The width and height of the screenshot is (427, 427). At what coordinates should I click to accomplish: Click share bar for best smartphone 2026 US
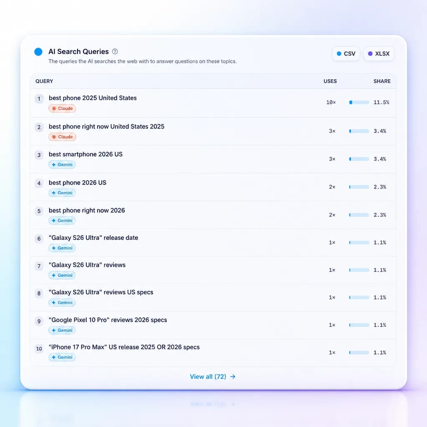click(359, 159)
